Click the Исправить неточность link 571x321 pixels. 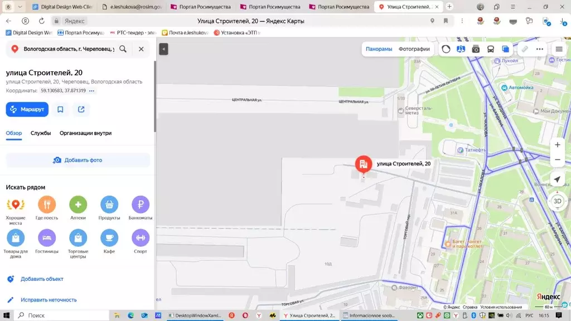click(49, 300)
